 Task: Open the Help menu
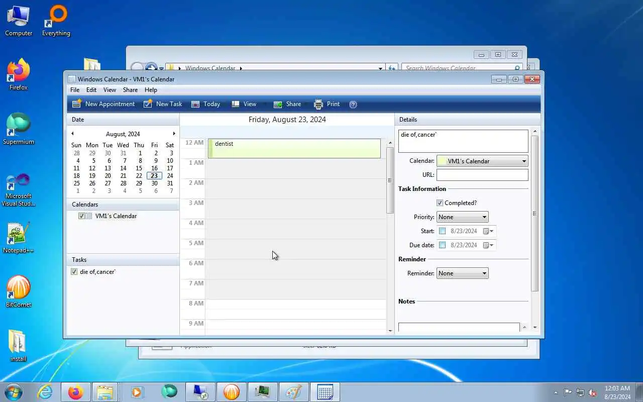pyautogui.click(x=151, y=90)
